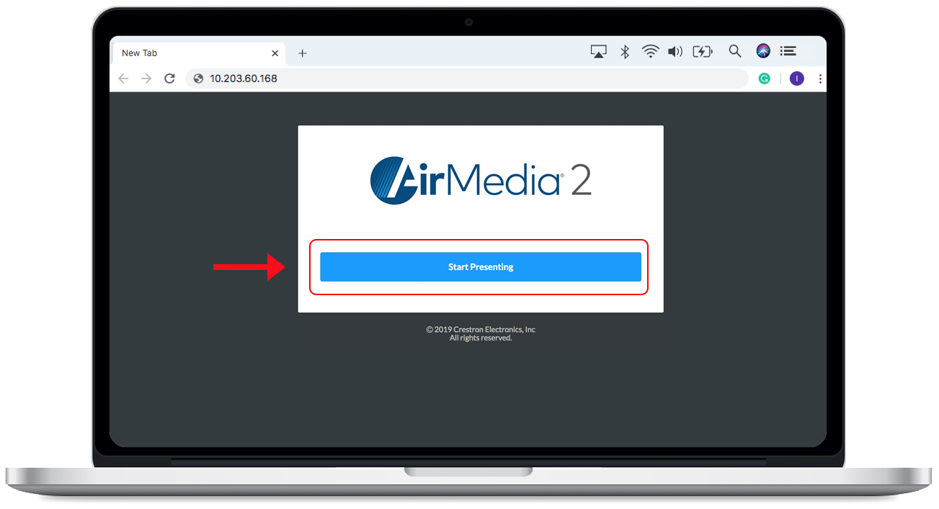
Task: Close the New Tab tab
Action: tap(275, 53)
